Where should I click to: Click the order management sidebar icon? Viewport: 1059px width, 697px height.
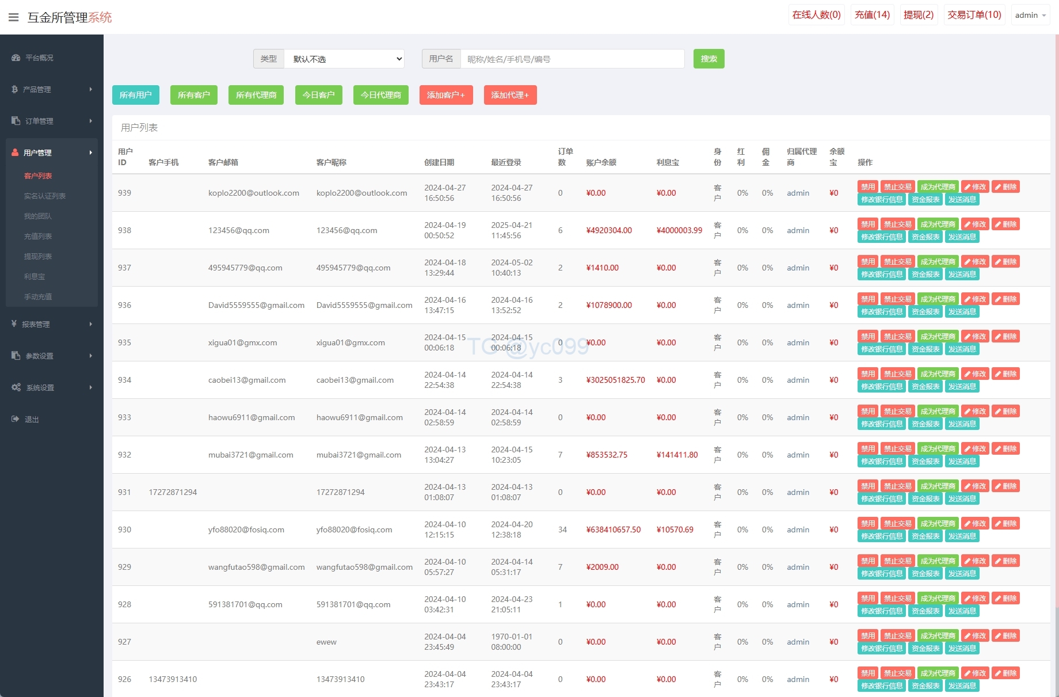(16, 121)
